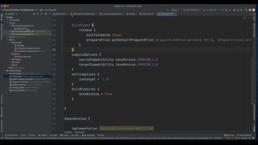Expand the java (generated) folder
Viewport: 258px width, 145px height.
click(8, 37)
